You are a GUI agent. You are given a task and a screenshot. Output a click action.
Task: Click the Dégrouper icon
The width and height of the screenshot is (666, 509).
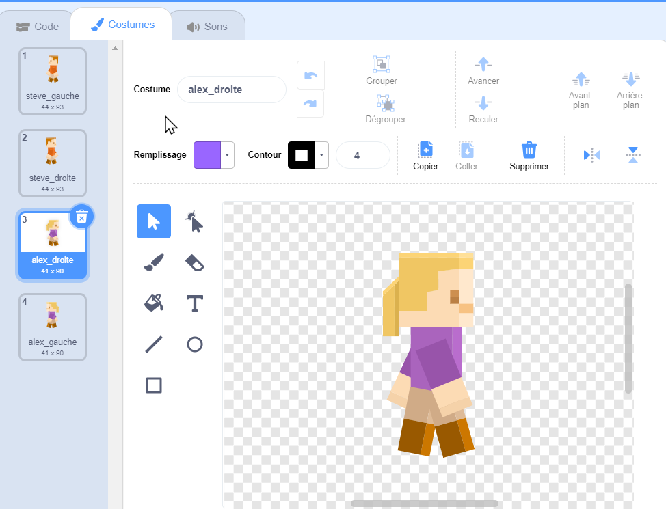385,102
